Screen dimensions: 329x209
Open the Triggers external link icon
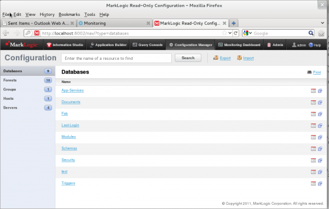click(x=320, y=184)
